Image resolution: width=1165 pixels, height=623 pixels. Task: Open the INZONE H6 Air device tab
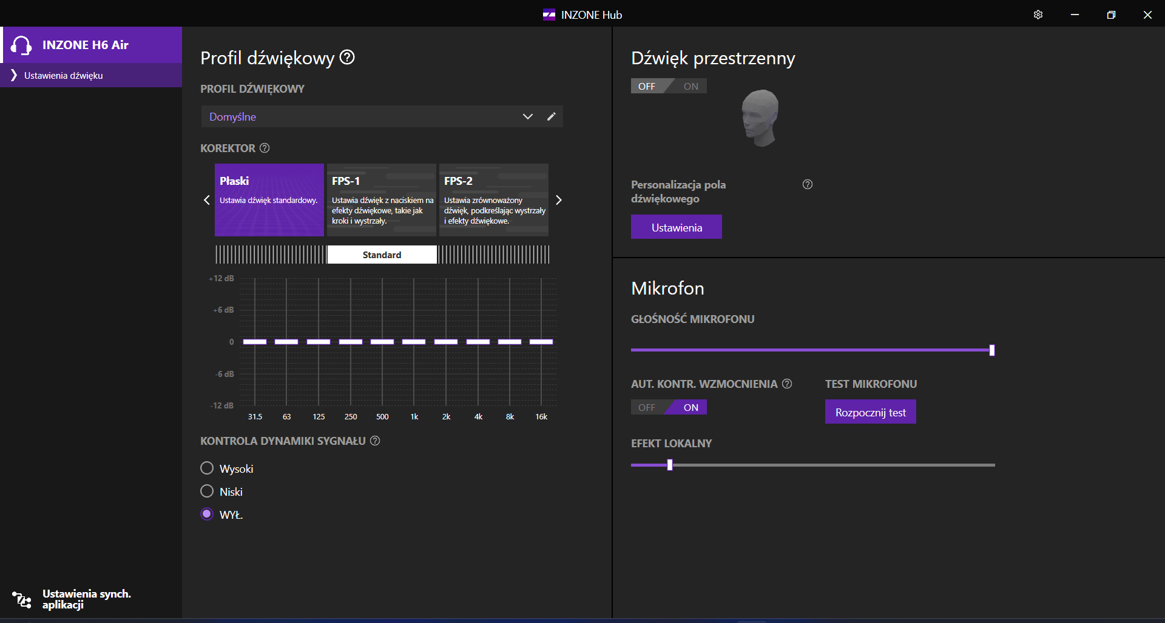tap(91, 45)
